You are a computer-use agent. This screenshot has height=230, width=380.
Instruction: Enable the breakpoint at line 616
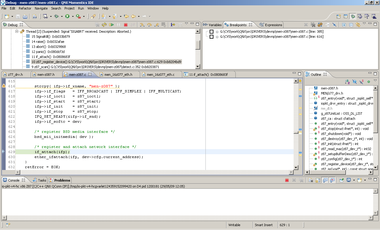click(211, 37)
